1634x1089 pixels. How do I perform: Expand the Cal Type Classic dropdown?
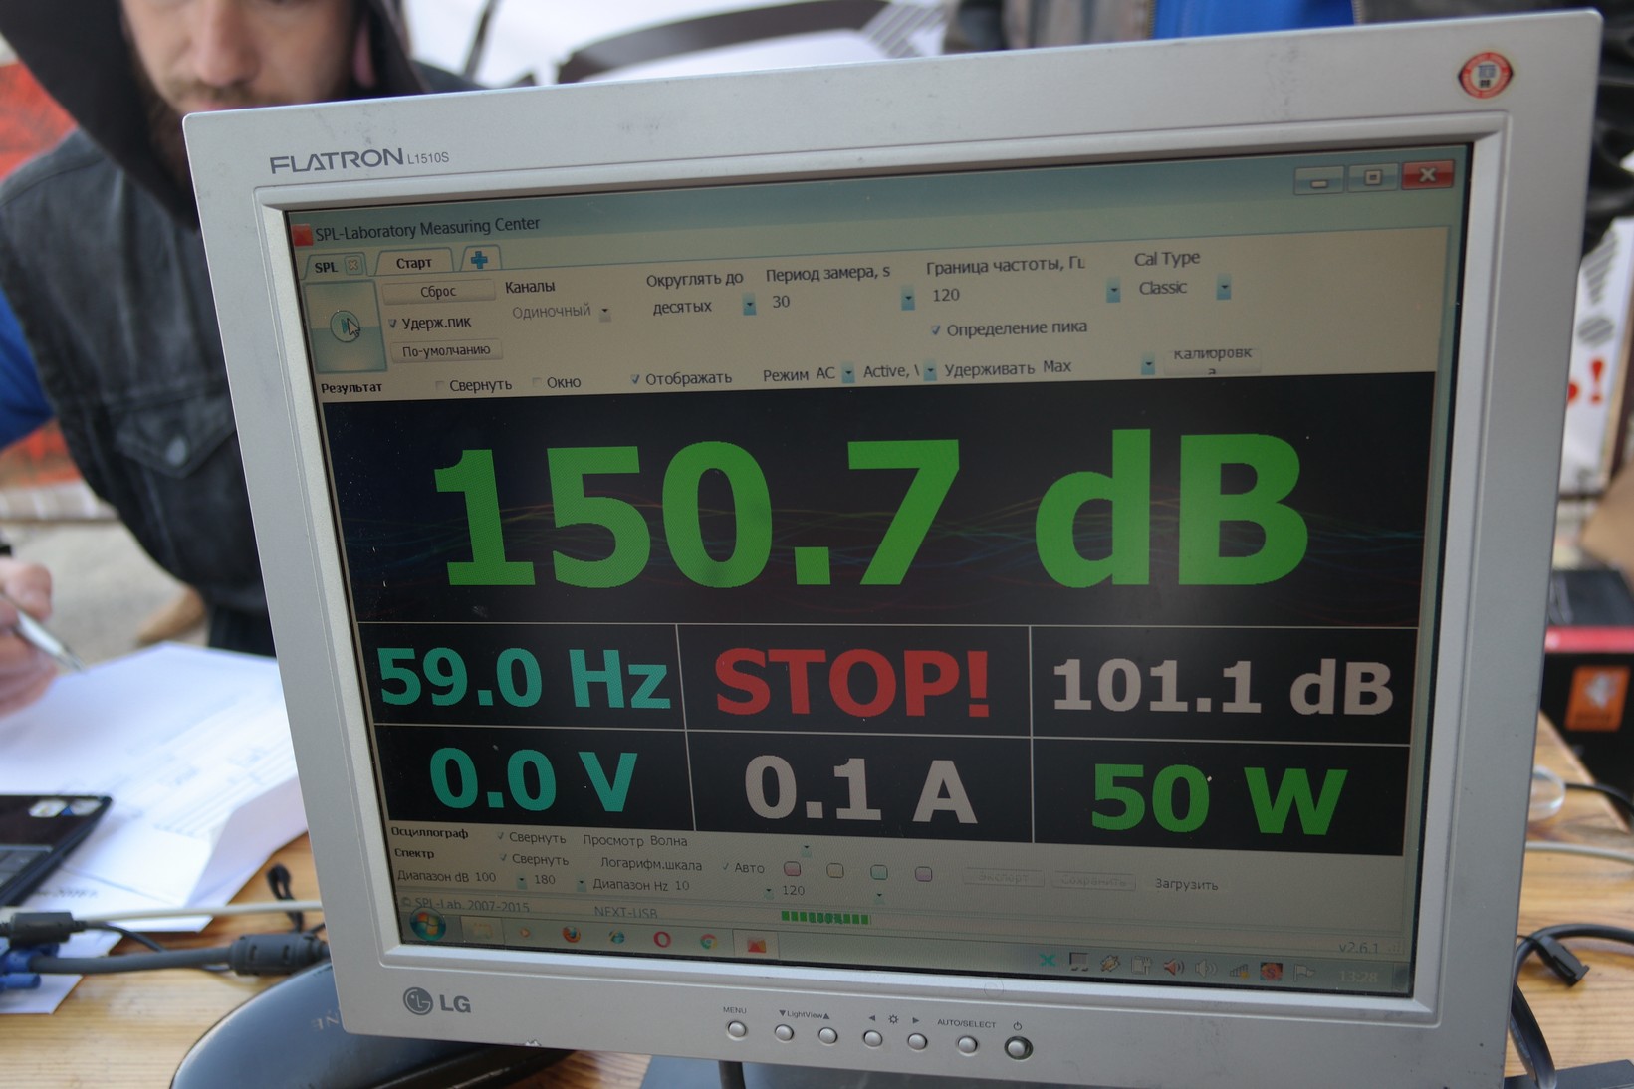[x=1224, y=289]
